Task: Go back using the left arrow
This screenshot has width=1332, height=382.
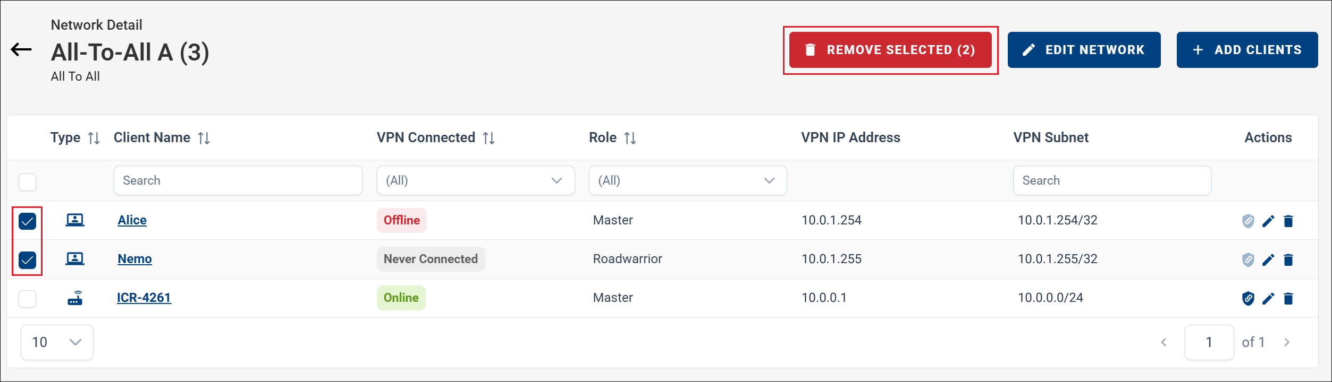Action: click(21, 50)
